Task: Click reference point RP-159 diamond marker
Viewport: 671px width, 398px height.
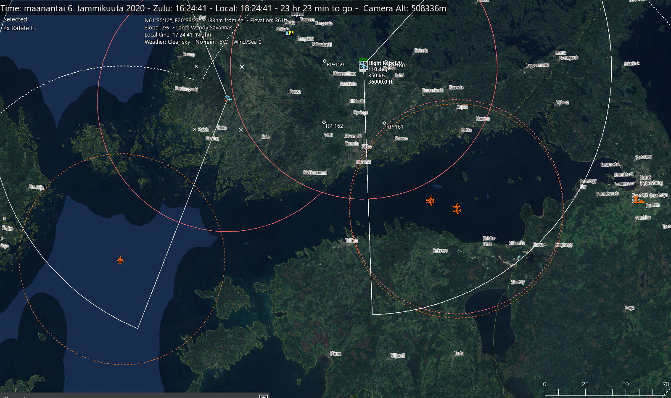Action: pos(324,61)
